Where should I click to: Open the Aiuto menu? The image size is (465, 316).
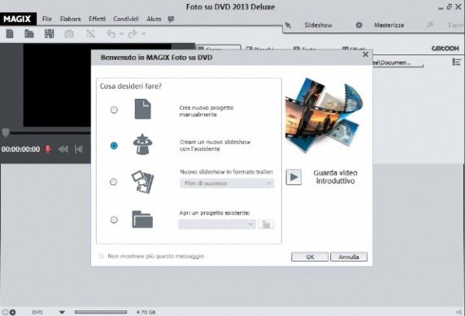(x=154, y=19)
